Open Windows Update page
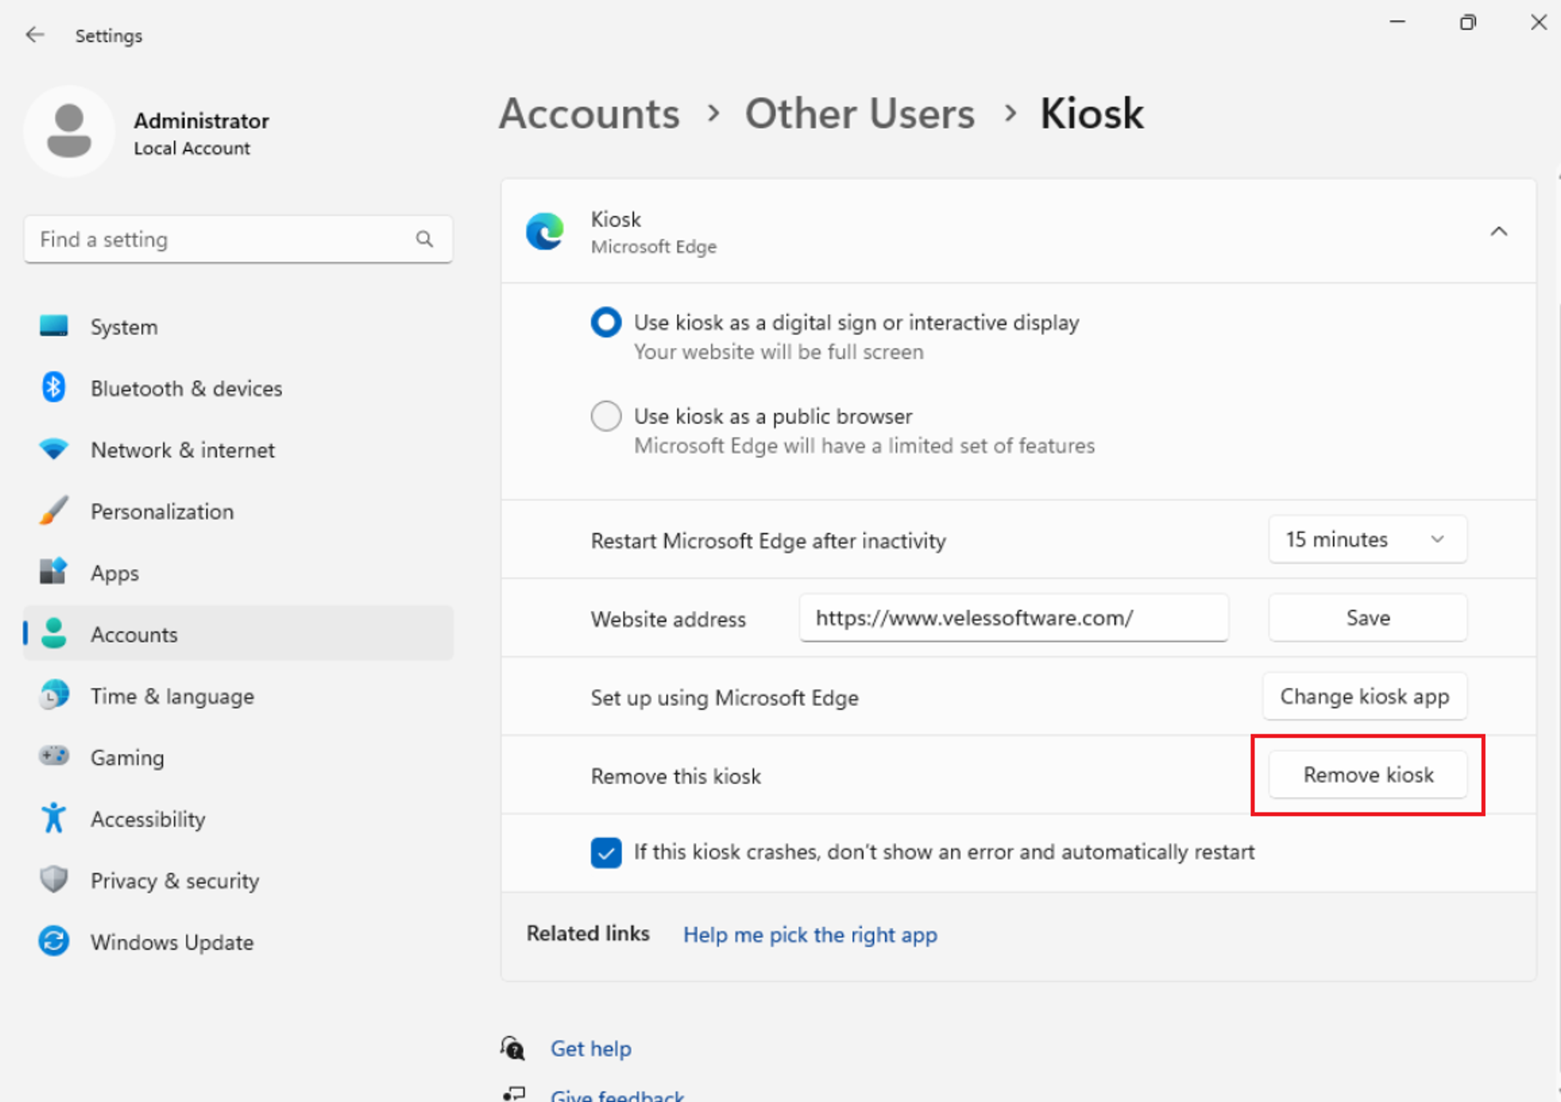This screenshot has height=1102, width=1561. click(238, 941)
